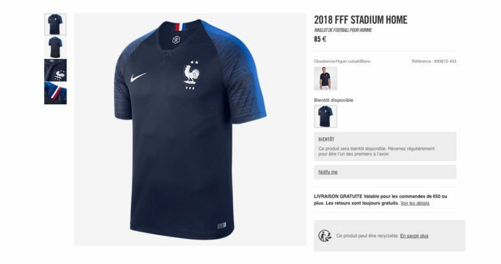Select the first front-view jersey thumbnail
This screenshot has width=501, height=264.
[56, 24]
